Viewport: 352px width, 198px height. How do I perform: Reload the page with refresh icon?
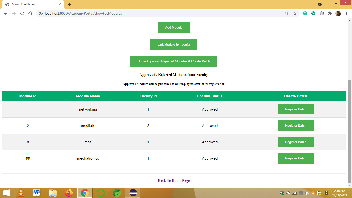pos(22,13)
